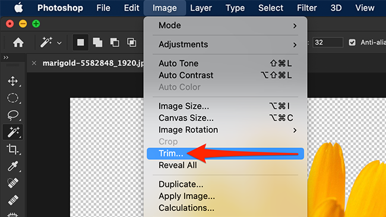
Task: Select the Healing Brush bandage tool
Action: pos(13,200)
